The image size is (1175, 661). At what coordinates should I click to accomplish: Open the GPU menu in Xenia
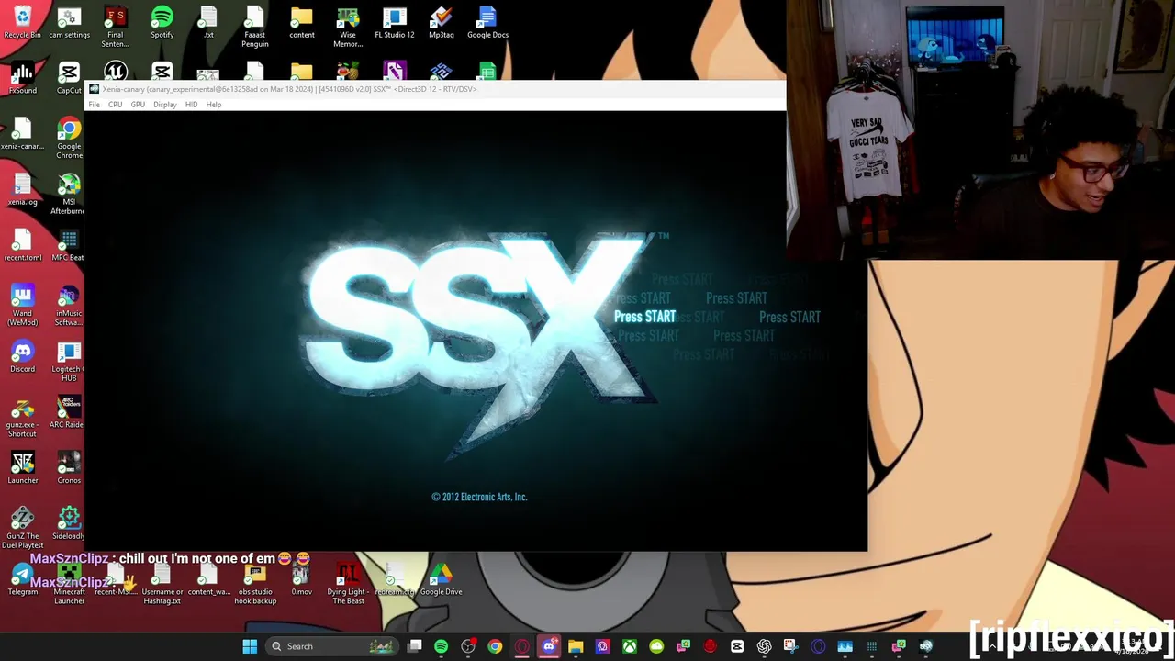tap(138, 105)
